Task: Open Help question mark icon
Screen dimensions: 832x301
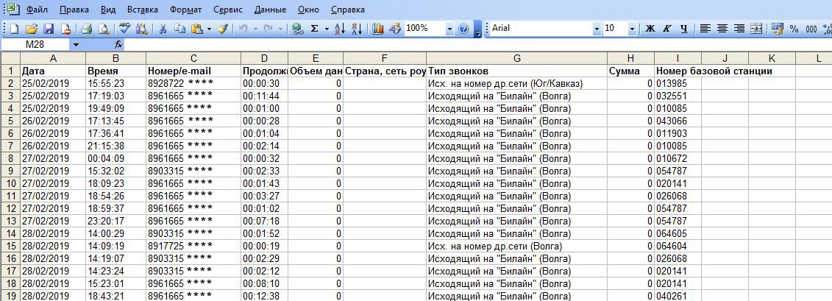Action: (x=463, y=29)
